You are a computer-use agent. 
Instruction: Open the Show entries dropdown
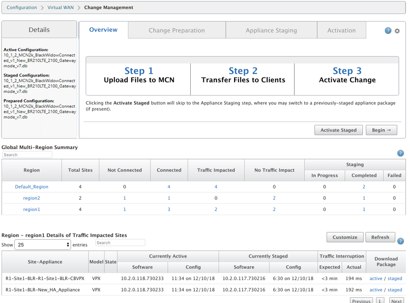pyautogui.click(x=43, y=245)
